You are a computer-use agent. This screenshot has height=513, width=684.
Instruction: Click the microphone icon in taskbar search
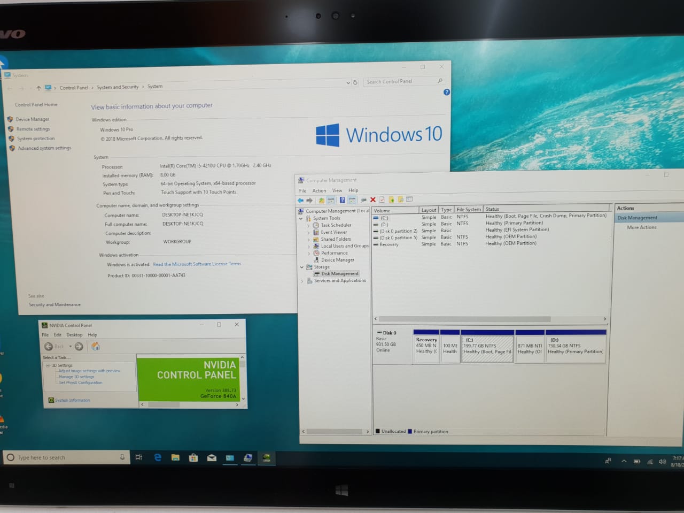point(122,457)
